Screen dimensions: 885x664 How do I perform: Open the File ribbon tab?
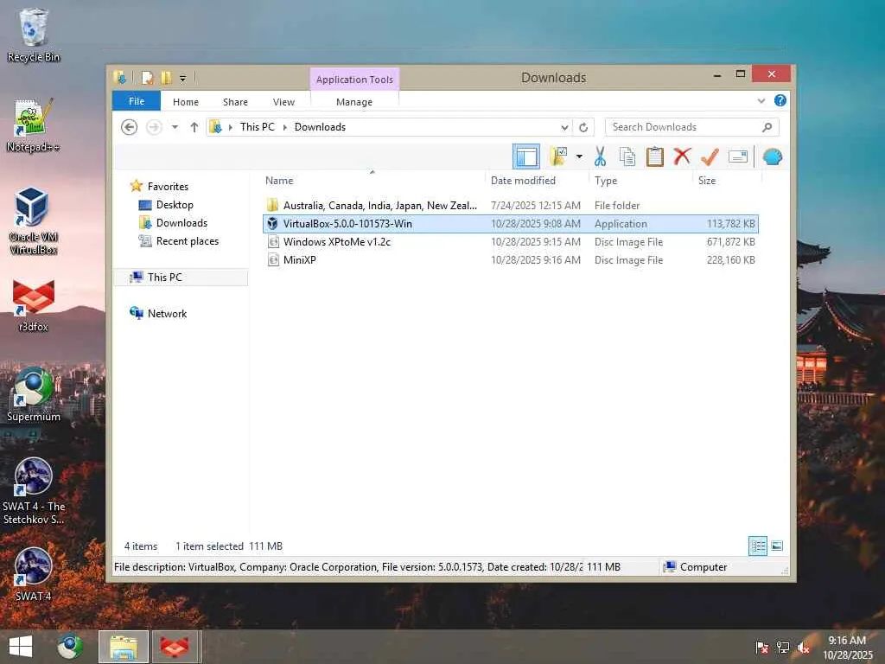pyautogui.click(x=137, y=101)
